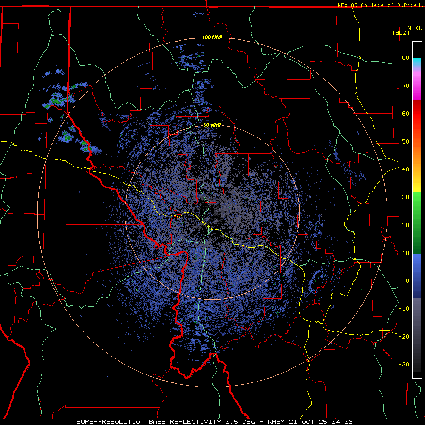Click the 0 value on dBZ scale
Screen dimensions: 425x425
pos(408,281)
